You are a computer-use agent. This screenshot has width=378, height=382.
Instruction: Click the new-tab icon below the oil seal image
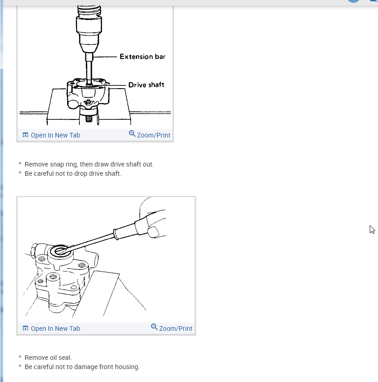click(25, 328)
